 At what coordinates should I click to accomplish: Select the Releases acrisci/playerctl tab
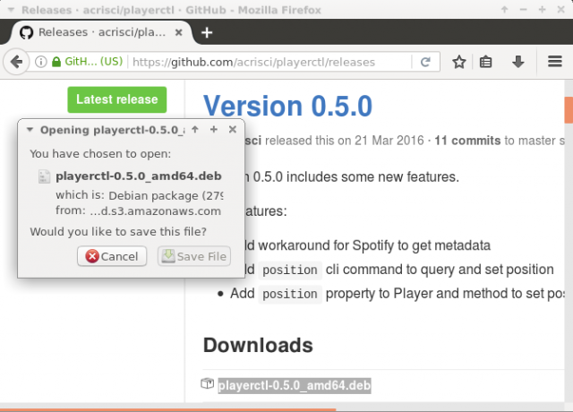tap(101, 32)
